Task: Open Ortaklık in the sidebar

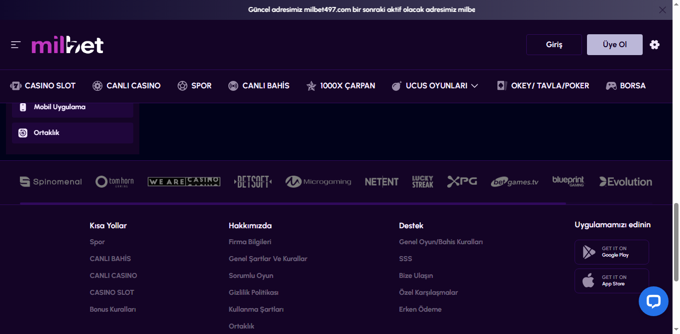Action: pyautogui.click(x=73, y=133)
